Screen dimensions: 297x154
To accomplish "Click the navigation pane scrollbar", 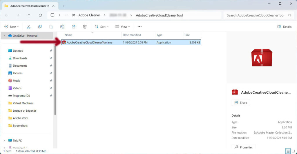I will pyautogui.click(x=55, y=79).
